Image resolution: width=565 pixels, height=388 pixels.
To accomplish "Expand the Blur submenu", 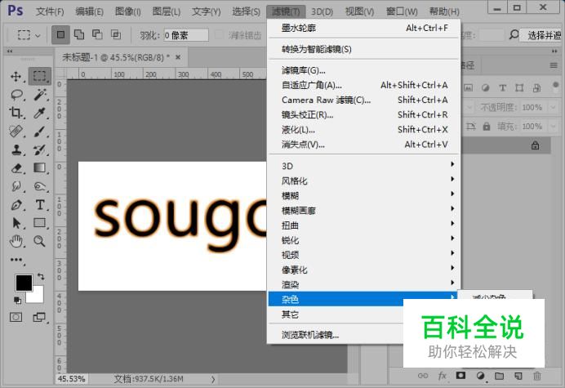I will pos(364,195).
